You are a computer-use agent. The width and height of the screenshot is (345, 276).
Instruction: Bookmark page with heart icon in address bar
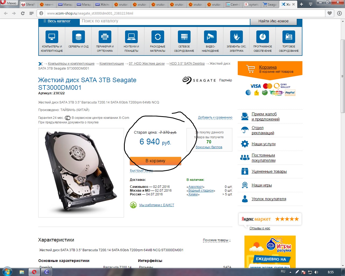[x=329, y=13]
